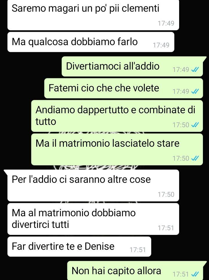This screenshot has width=209, height=280.
Task: Tap the 'Non hai capito allora' message text
Action: click(x=116, y=270)
